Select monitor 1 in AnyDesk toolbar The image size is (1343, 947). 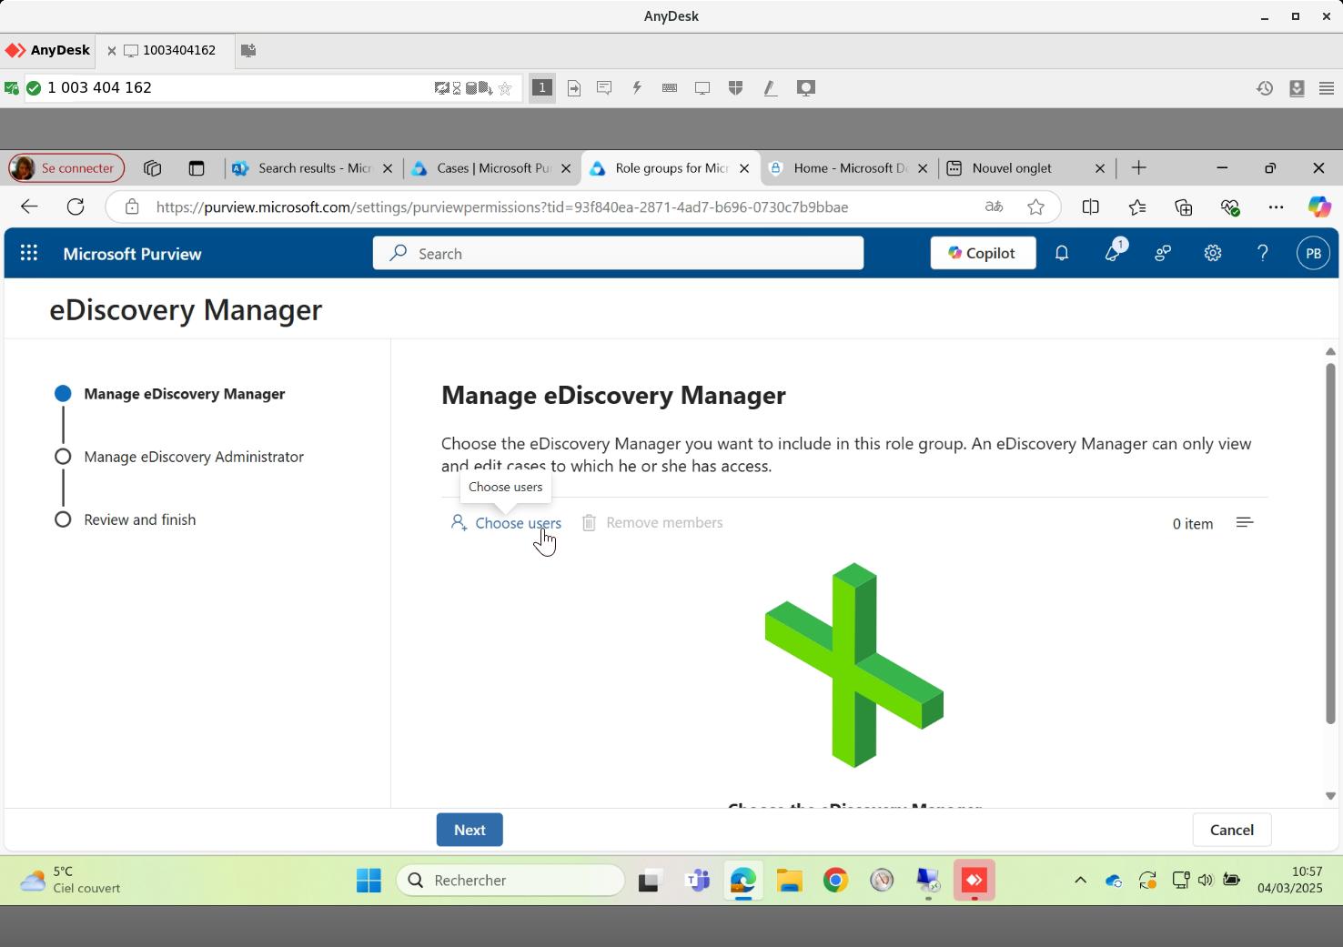coord(542,87)
